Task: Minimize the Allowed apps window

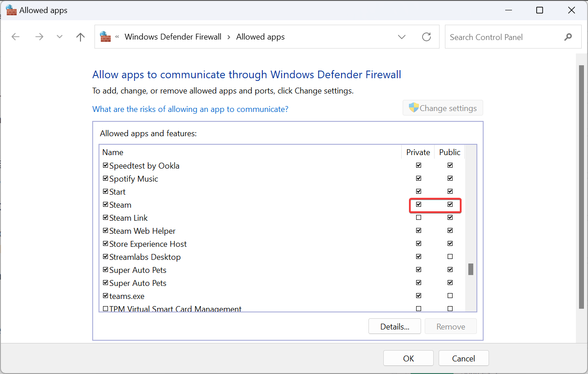Action: [508, 10]
